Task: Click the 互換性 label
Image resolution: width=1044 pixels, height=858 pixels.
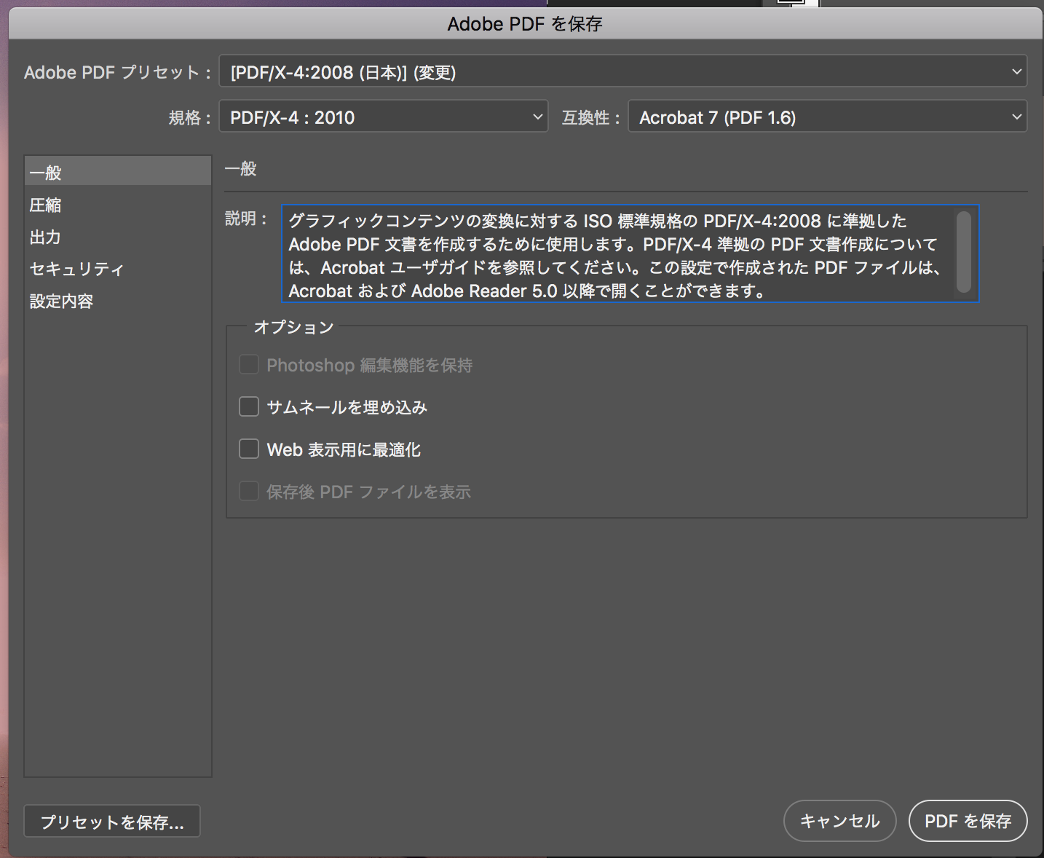Action: [590, 117]
